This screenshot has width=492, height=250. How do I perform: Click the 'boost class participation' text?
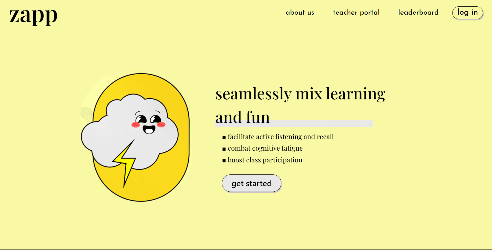[x=265, y=160]
